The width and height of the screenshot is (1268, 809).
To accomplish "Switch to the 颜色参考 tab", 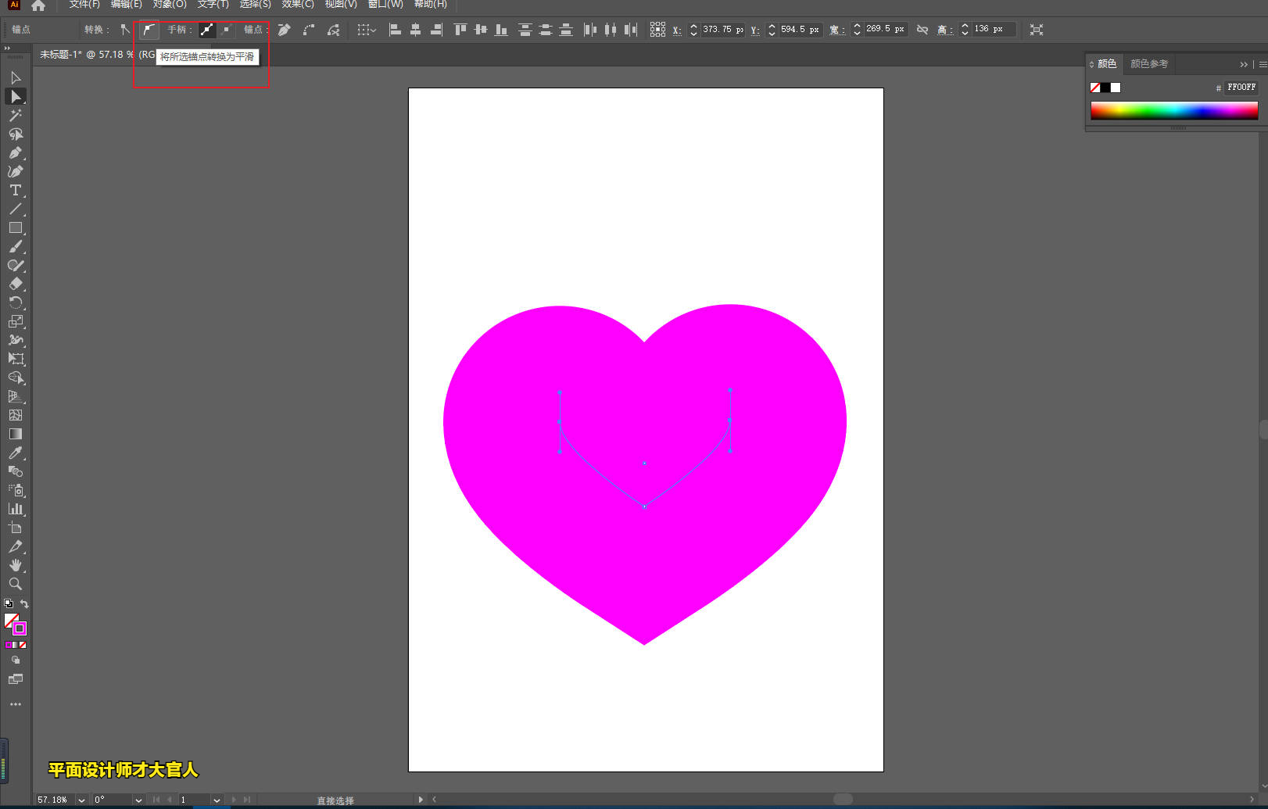I will pyautogui.click(x=1148, y=64).
